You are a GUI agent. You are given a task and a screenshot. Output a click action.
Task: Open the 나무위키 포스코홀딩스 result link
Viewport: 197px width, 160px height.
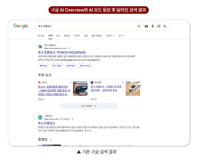coord(47,123)
